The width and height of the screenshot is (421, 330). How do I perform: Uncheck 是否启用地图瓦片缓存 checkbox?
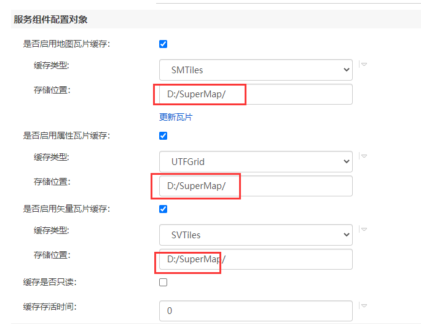163,44
